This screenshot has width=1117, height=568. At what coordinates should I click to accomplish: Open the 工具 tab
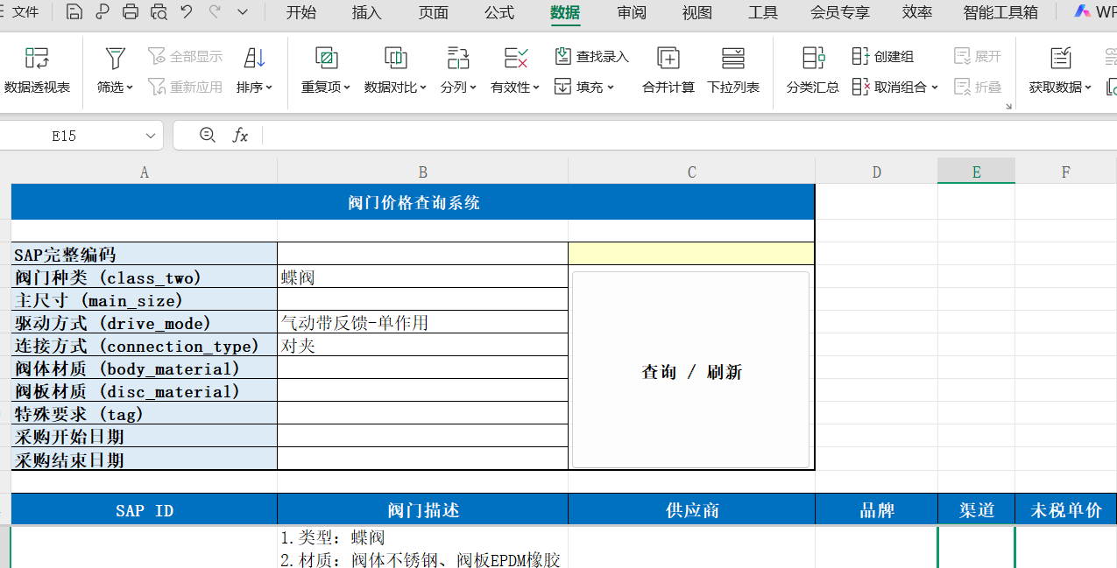[763, 12]
